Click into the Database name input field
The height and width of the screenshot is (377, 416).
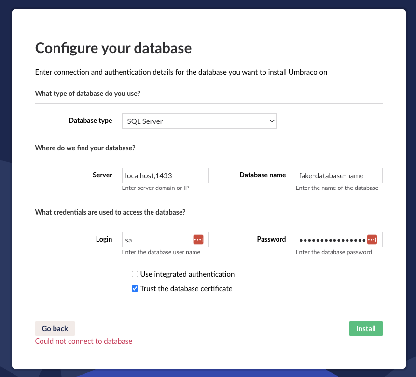[339, 175]
